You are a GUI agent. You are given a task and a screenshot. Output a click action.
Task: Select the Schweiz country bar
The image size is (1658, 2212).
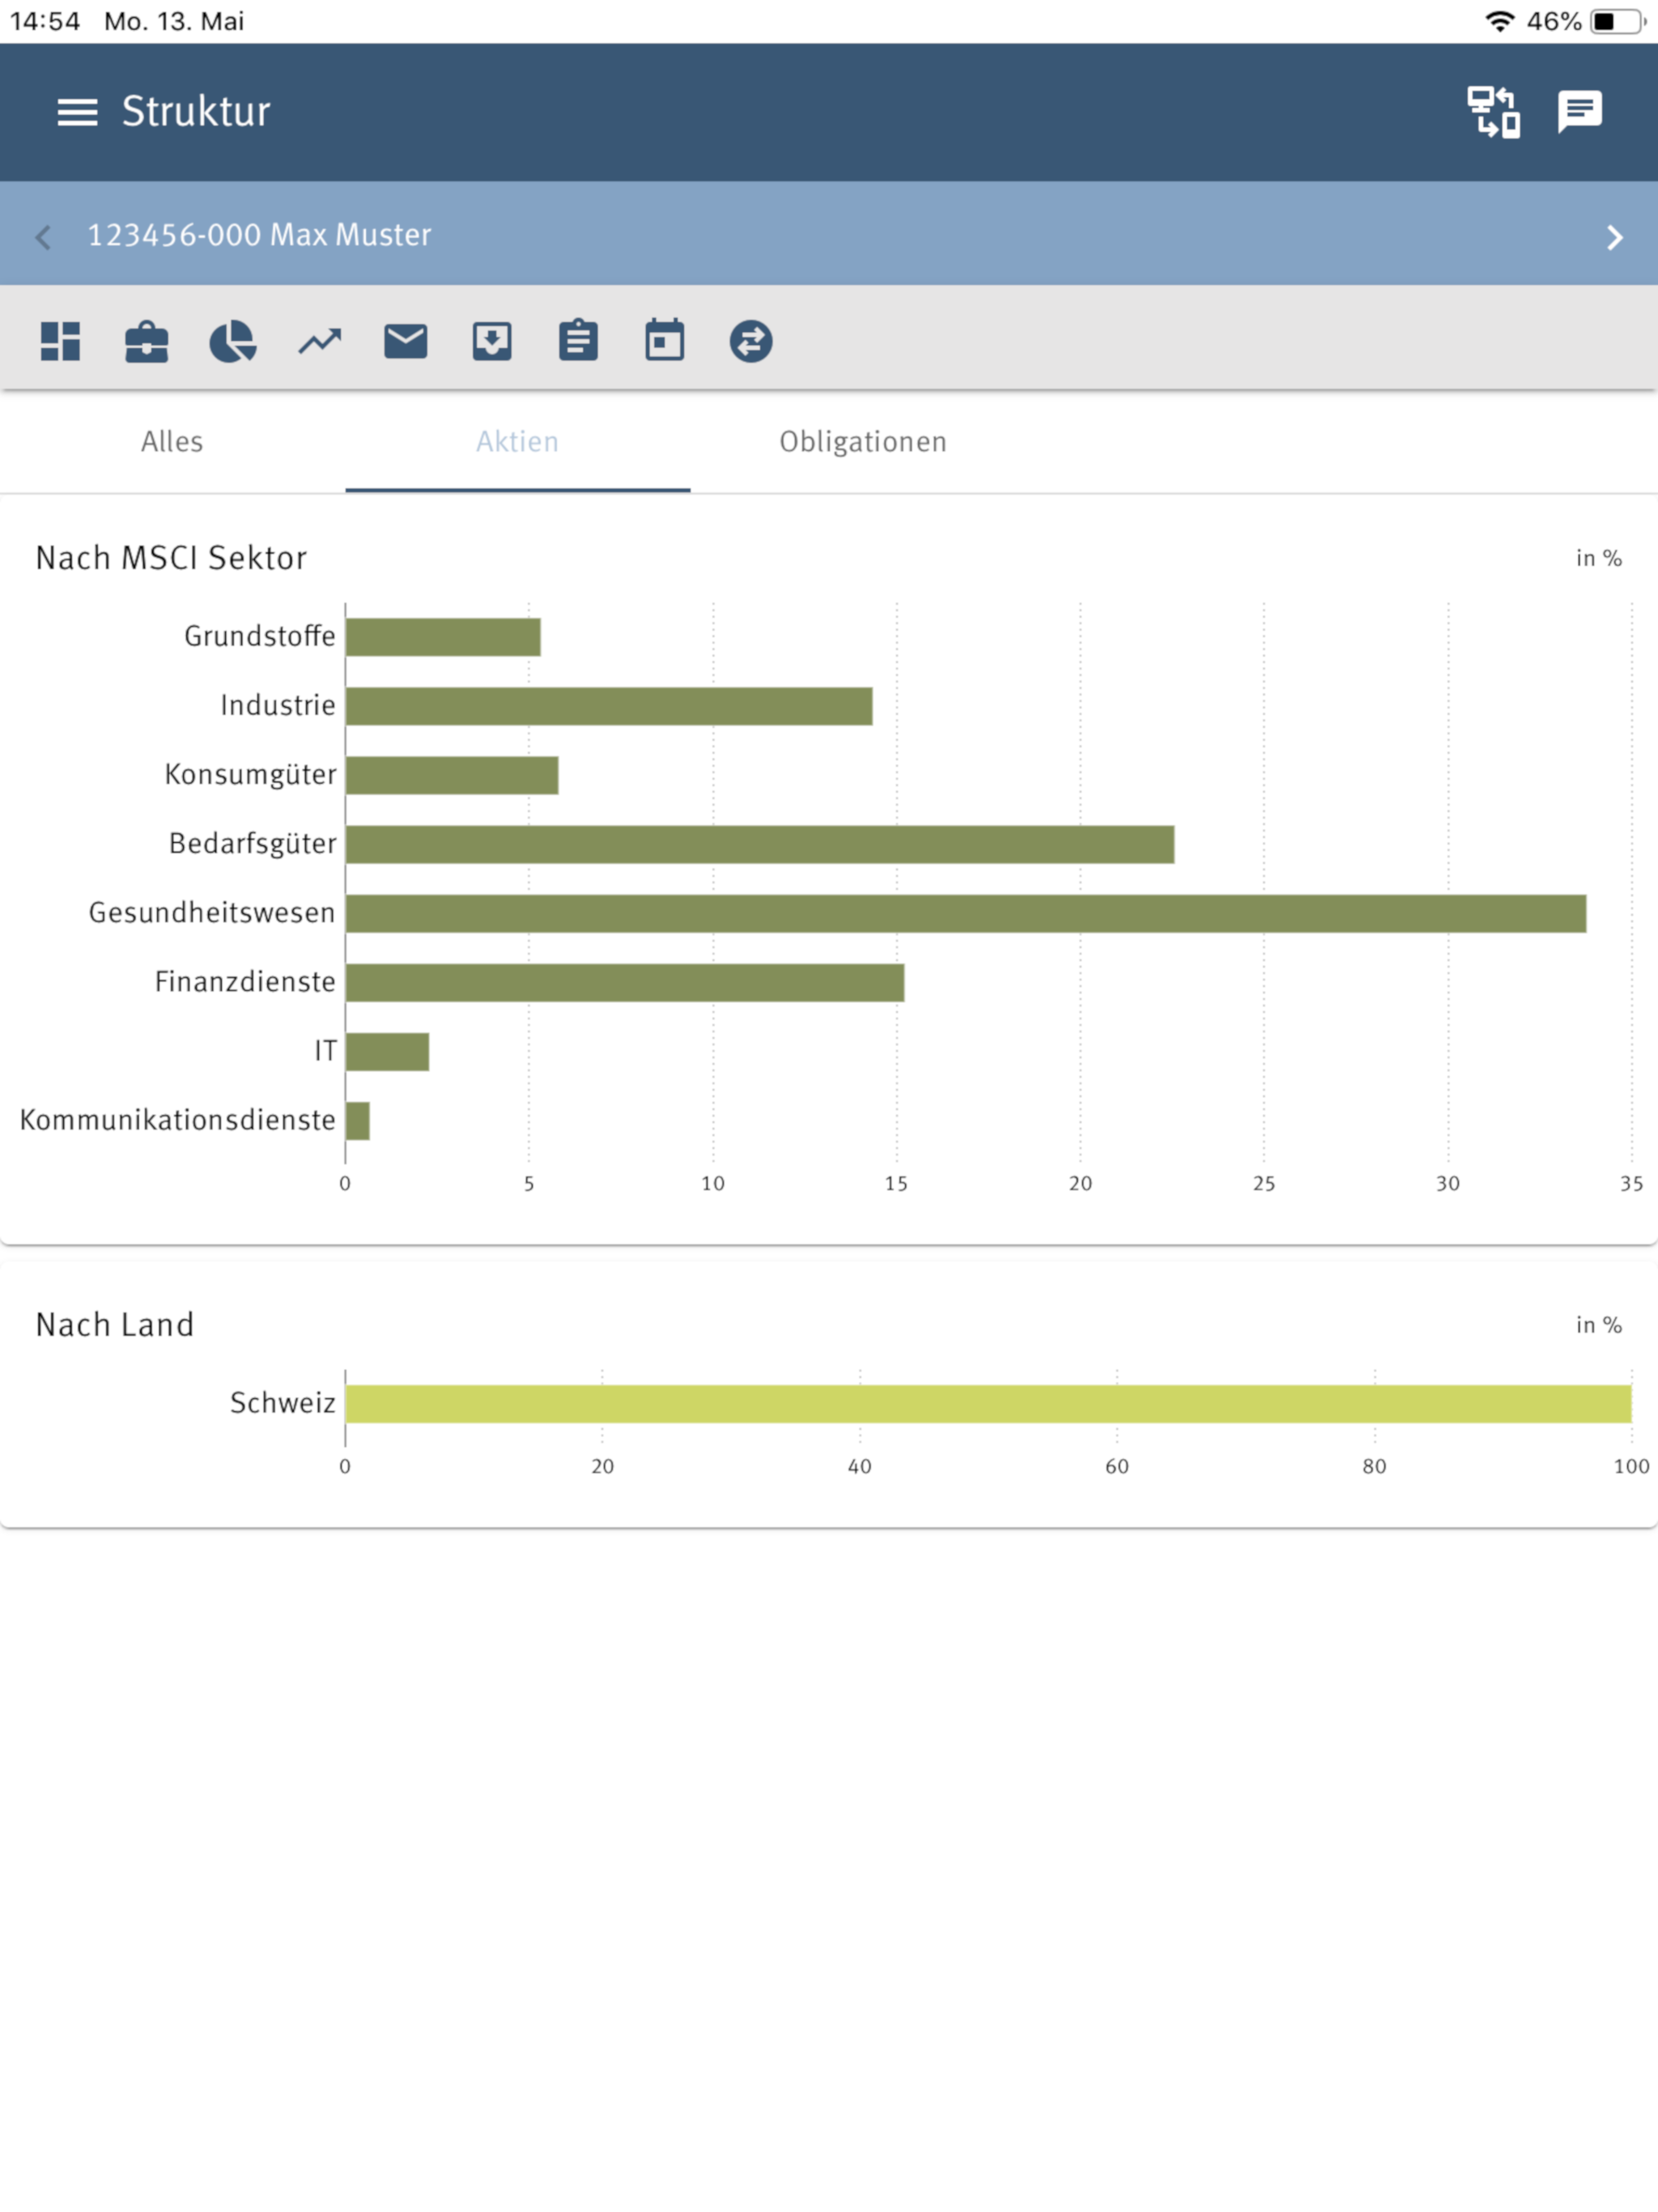pos(988,1403)
